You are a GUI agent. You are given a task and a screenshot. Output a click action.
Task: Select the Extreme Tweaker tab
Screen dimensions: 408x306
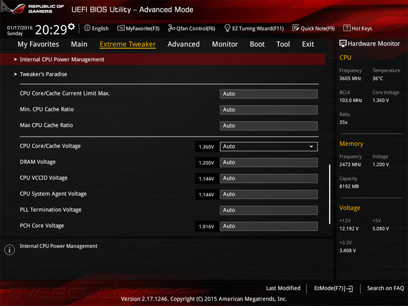[127, 44]
